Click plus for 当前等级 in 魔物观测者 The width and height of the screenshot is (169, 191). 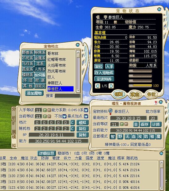126,124
